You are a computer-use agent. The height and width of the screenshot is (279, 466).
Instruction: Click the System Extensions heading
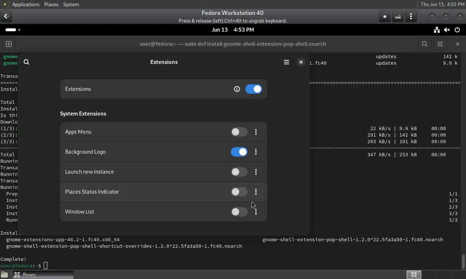(x=83, y=114)
